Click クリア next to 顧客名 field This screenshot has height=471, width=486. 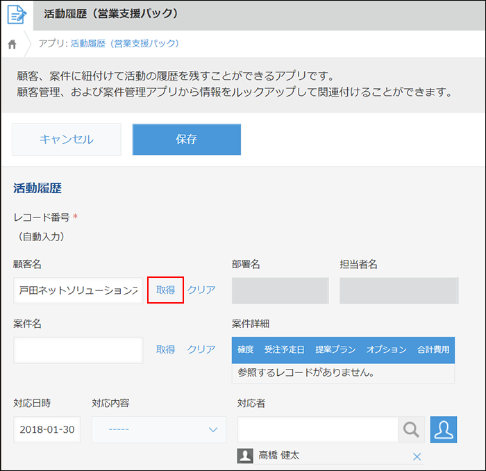[x=201, y=290]
